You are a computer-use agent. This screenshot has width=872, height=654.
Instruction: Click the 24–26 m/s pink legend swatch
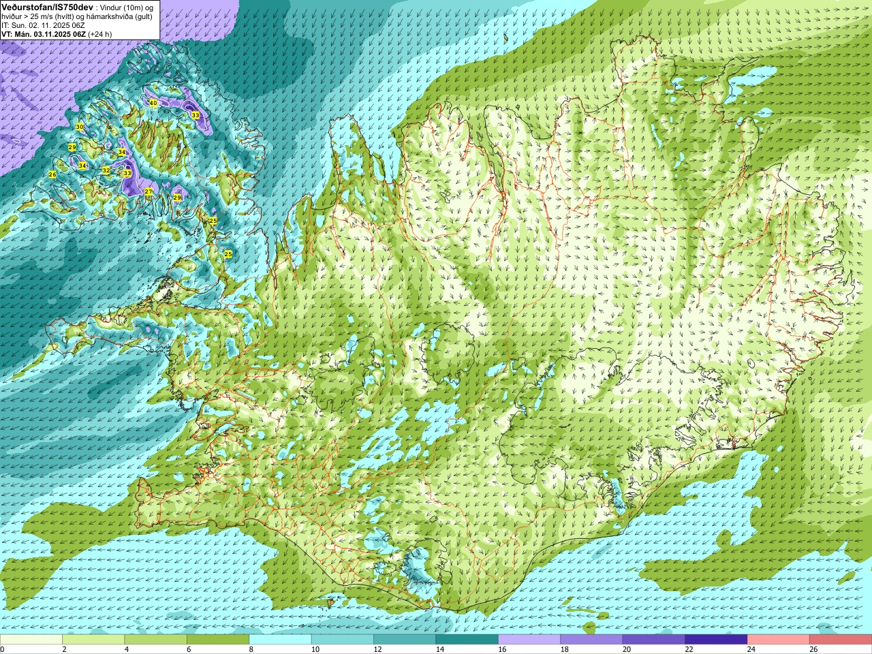pos(779,640)
